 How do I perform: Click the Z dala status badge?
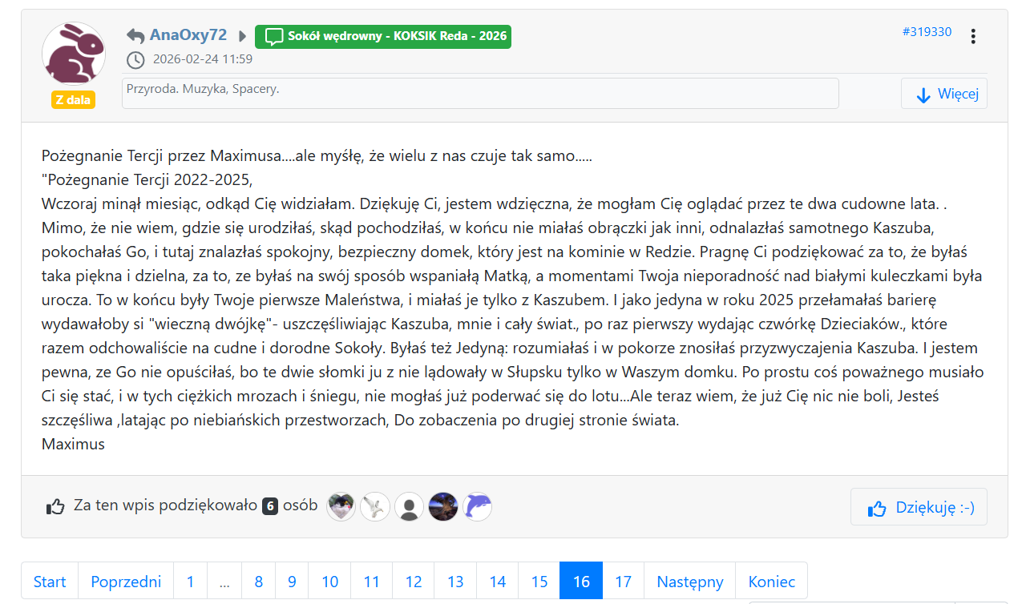73,100
